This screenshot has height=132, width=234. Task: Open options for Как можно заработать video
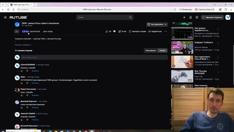(x=218, y=29)
